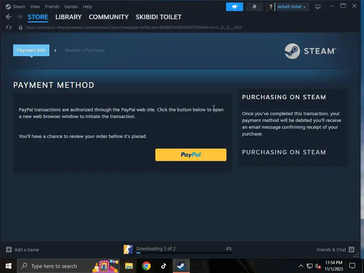Click the network status tray icon
The height and width of the screenshot is (273, 364).
(310, 266)
